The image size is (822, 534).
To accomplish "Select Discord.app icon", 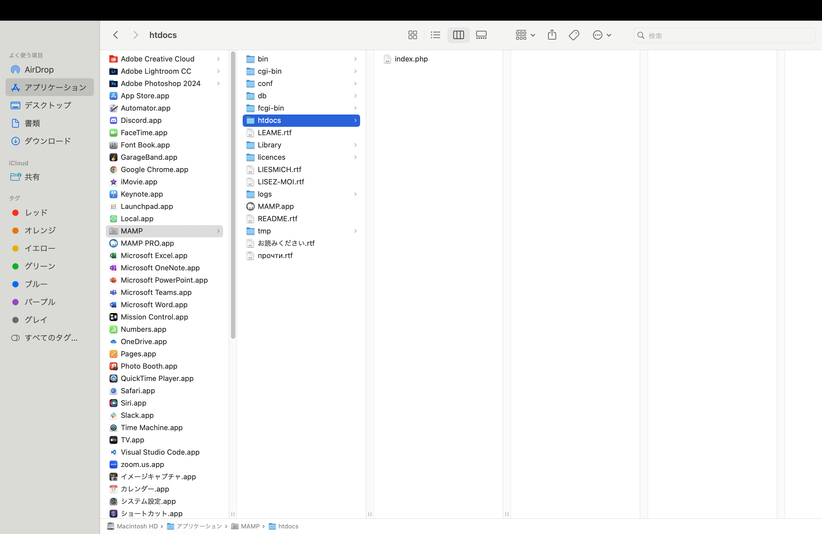I will click(x=113, y=120).
